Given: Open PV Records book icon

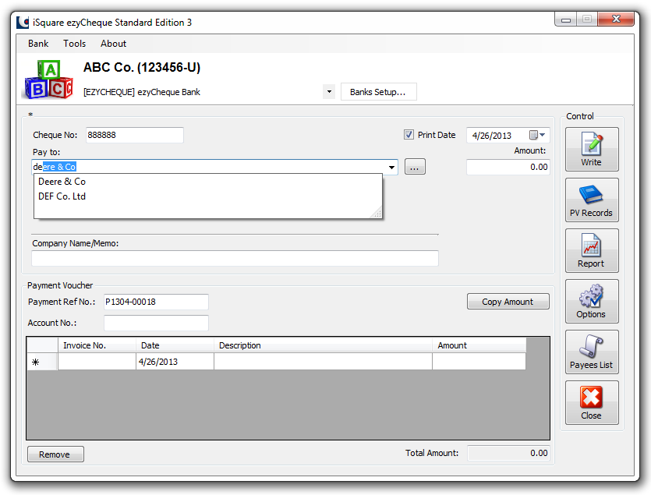Looking at the screenshot, I should coord(592,200).
